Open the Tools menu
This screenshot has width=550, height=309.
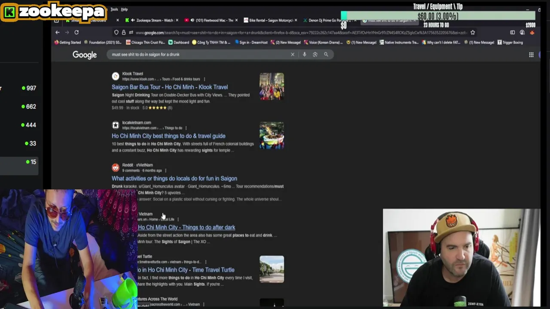tap(114, 9)
